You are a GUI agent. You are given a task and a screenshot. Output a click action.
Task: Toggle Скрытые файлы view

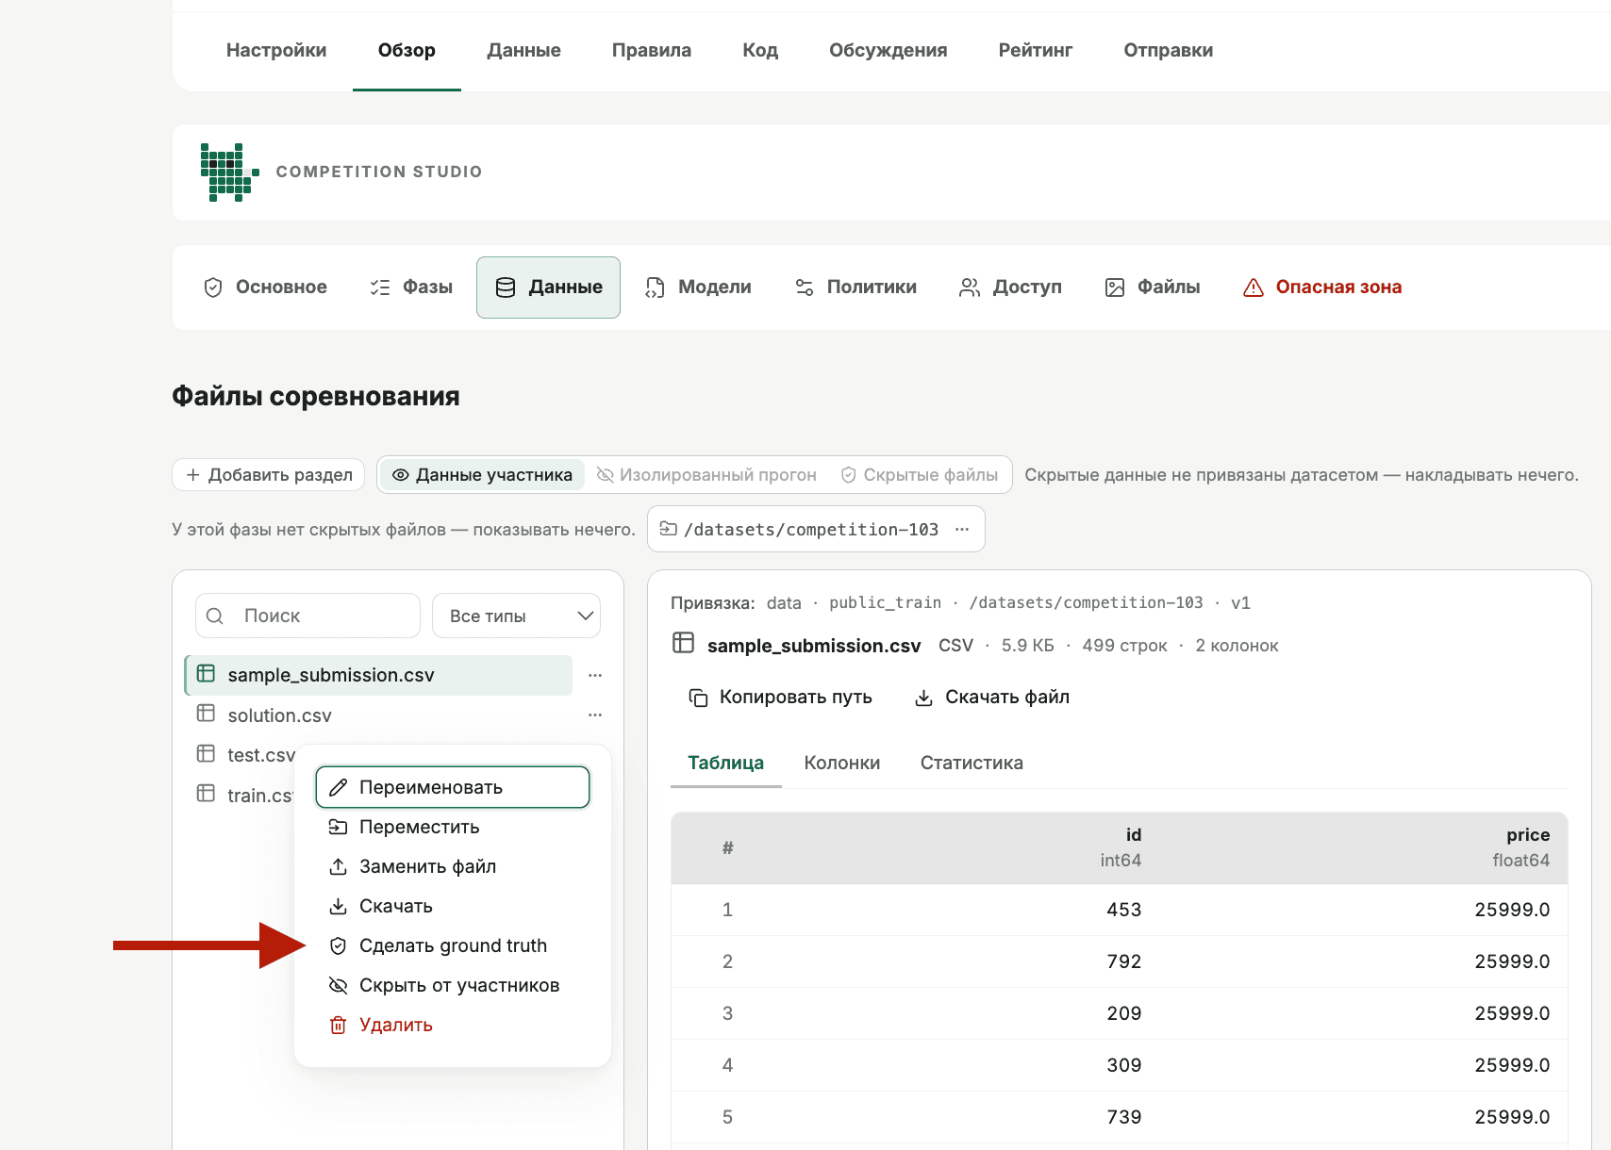point(920,475)
